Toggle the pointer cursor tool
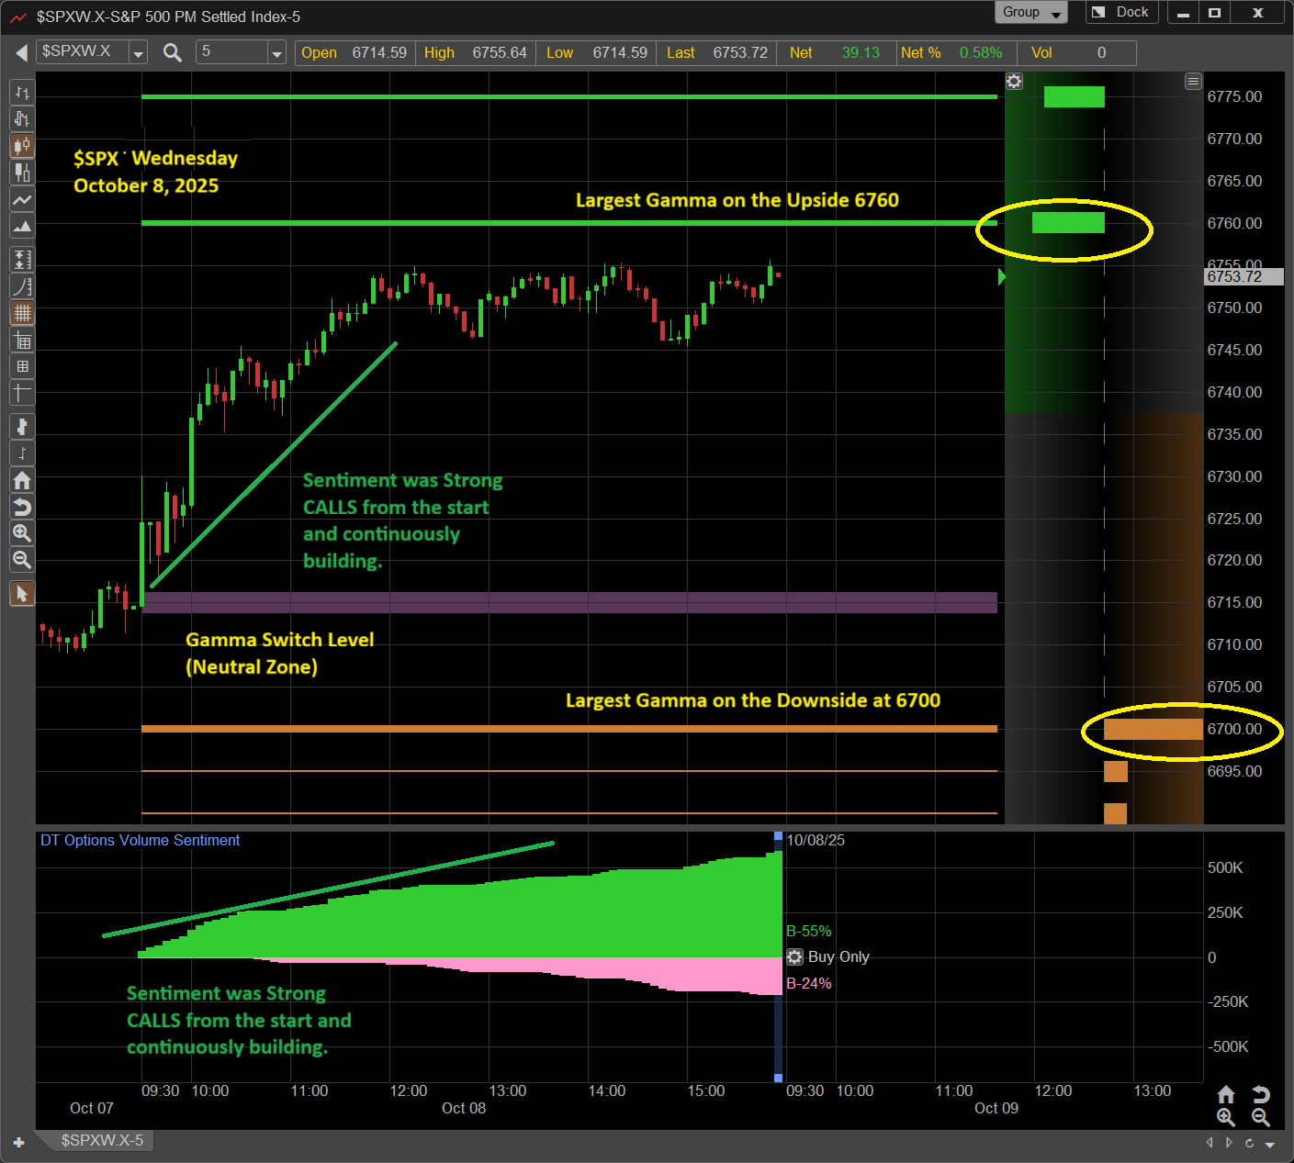 [x=22, y=594]
